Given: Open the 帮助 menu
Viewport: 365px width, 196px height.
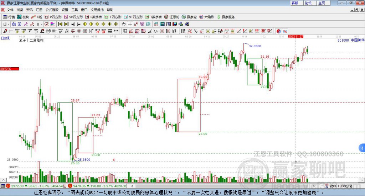Looking at the screenshot, I should coord(110,10).
